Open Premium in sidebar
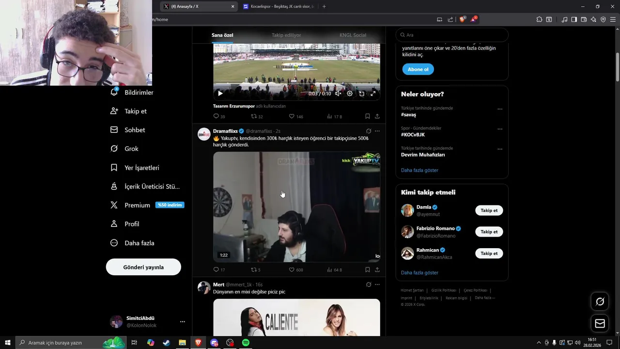620x349 pixels. (147, 205)
